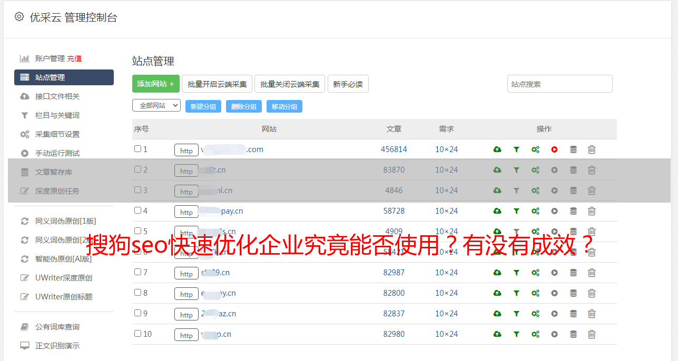The image size is (678, 361).
Task: Click the play icon for row 82800
Action: 554,293
